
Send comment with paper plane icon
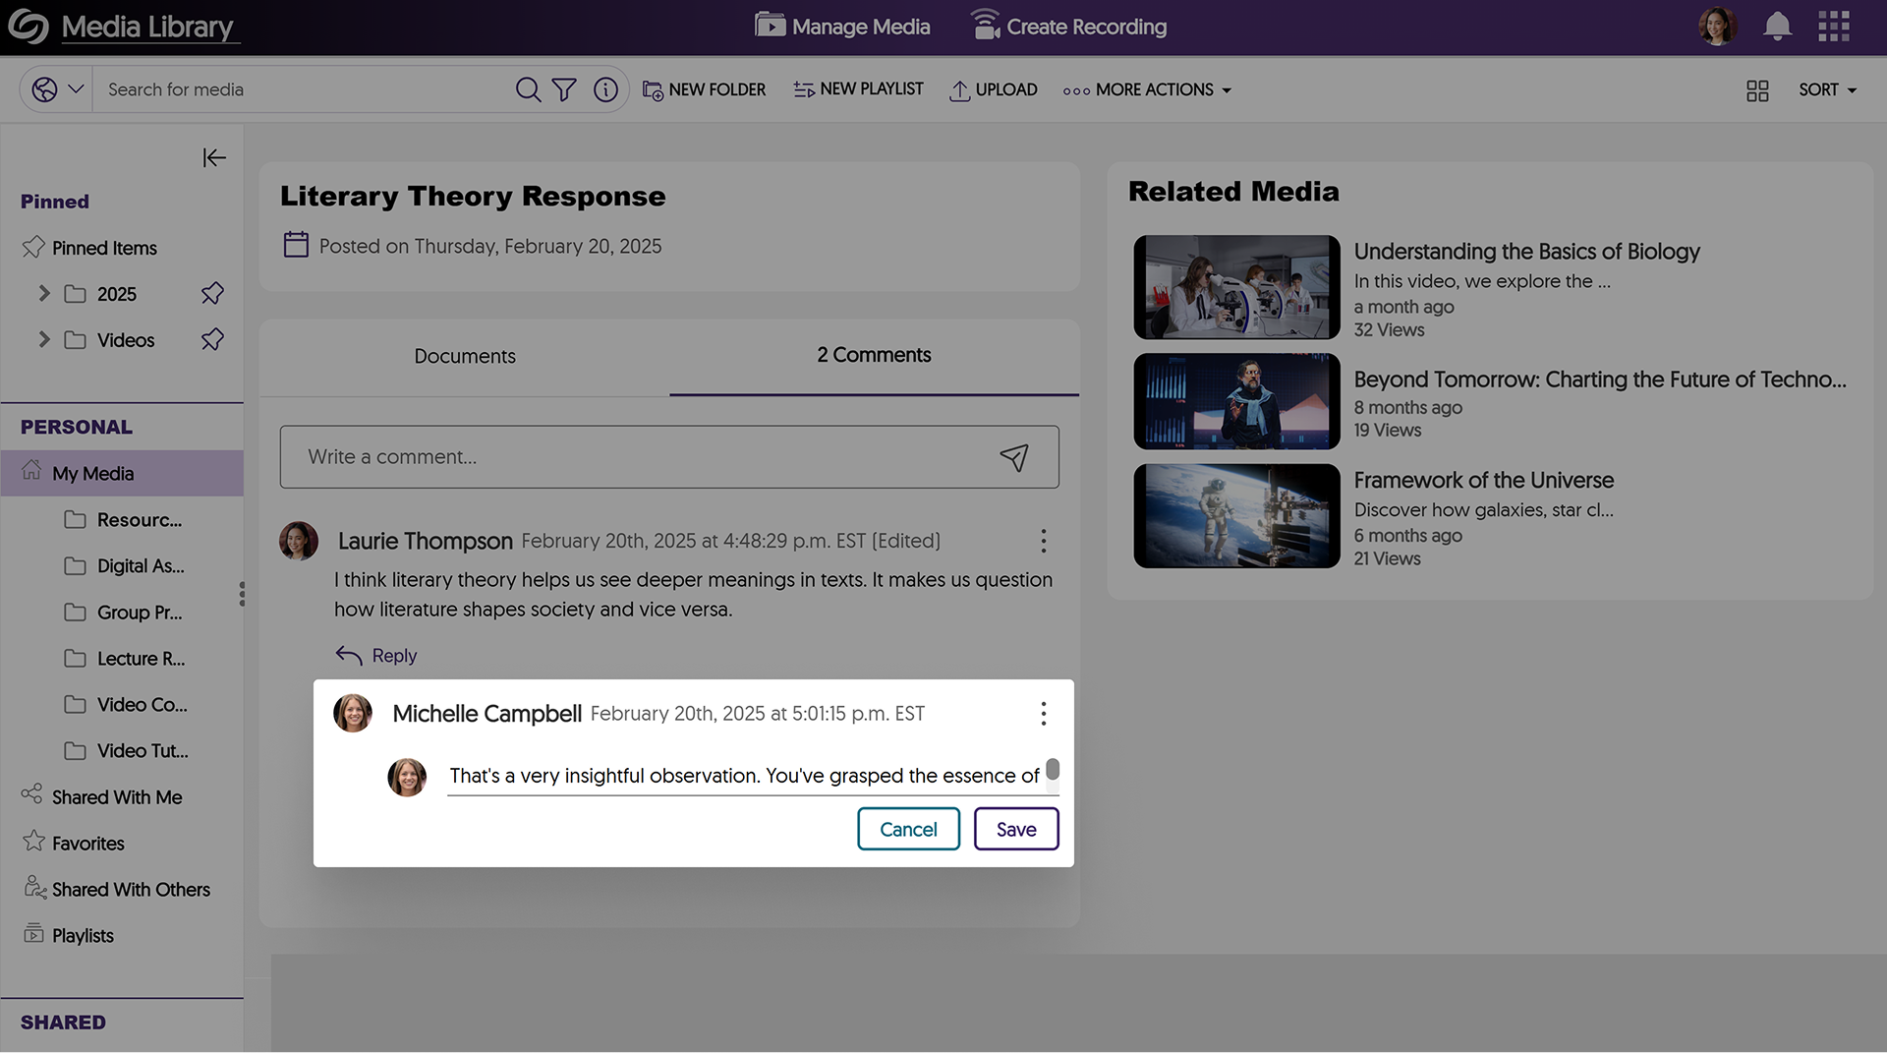[x=1013, y=457]
